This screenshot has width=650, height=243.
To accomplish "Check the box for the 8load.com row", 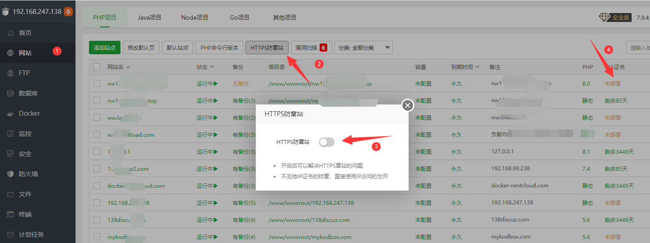I will (97, 135).
